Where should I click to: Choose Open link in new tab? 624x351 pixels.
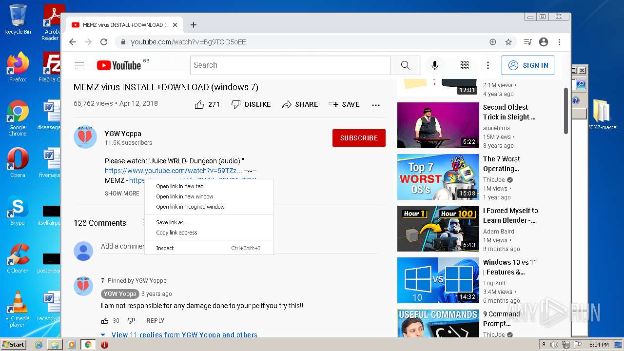209,186
